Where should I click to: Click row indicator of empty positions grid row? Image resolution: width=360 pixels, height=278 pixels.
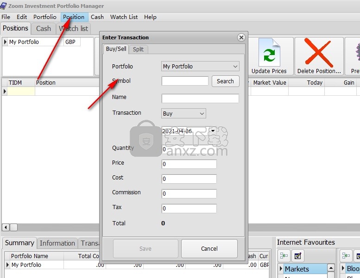coord(5,91)
